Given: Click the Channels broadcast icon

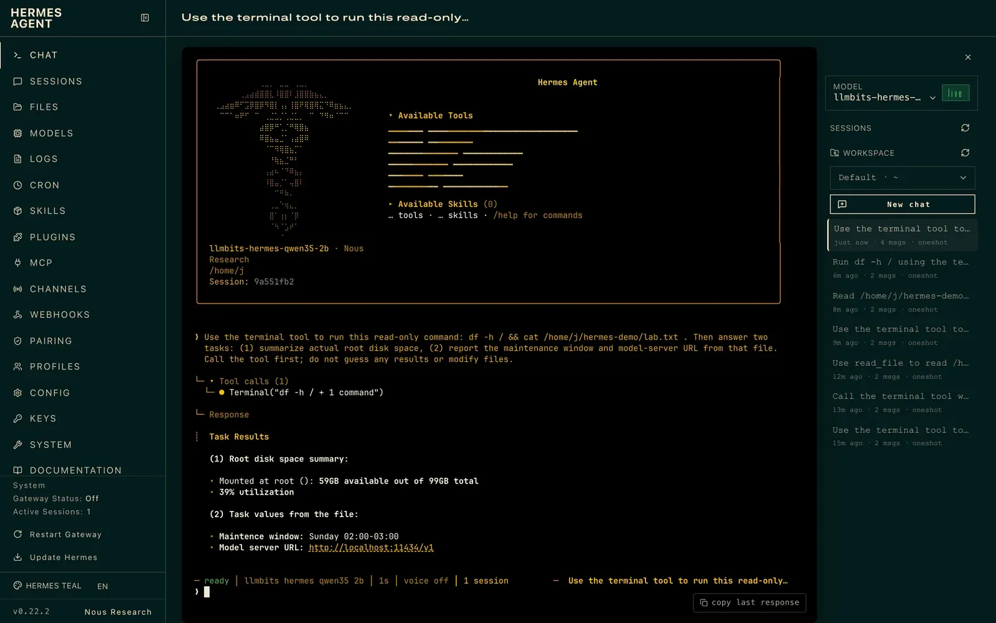Looking at the screenshot, I should (17, 289).
